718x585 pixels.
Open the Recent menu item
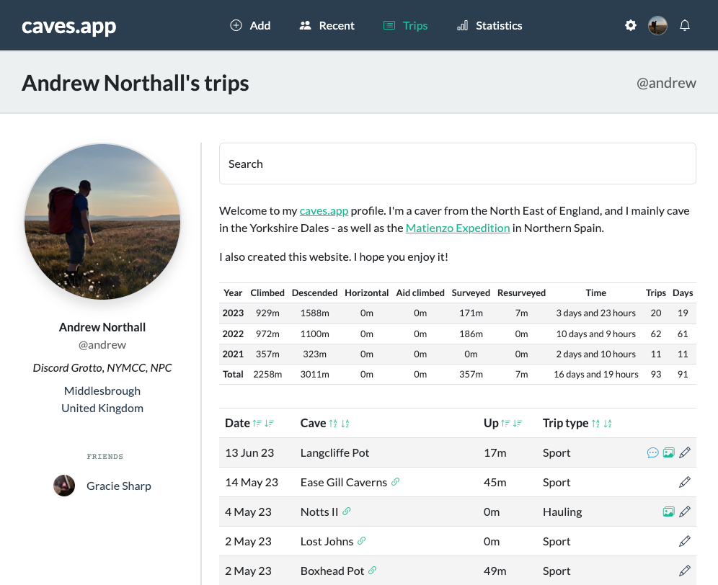coord(327,25)
